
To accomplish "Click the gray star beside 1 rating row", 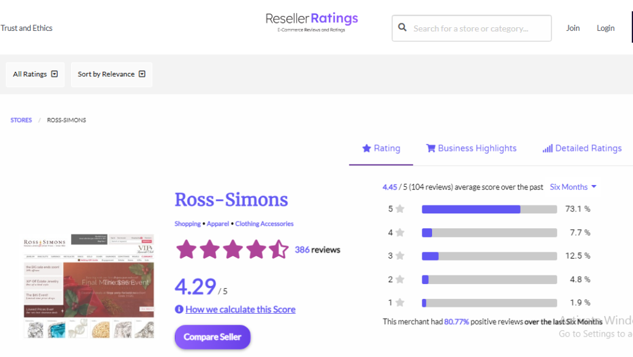I will pyautogui.click(x=400, y=303).
